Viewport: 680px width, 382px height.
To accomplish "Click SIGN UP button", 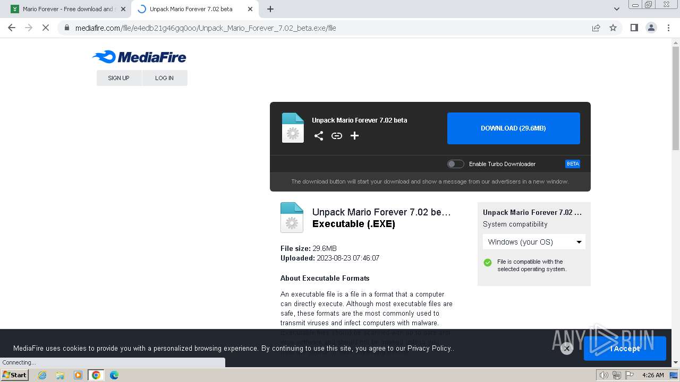I will (119, 78).
